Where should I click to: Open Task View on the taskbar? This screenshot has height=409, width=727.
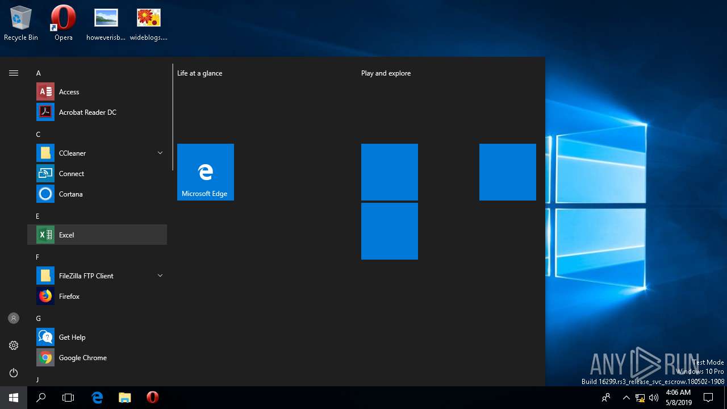(x=68, y=398)
